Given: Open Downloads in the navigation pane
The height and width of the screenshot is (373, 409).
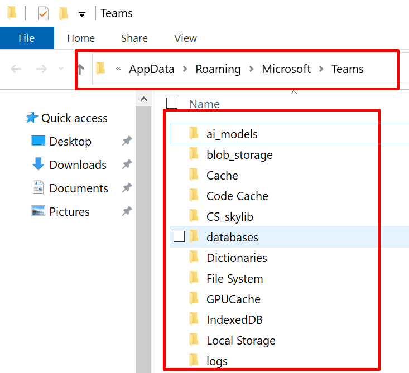Looking at the screenshot, I should [x=78, y=164].
